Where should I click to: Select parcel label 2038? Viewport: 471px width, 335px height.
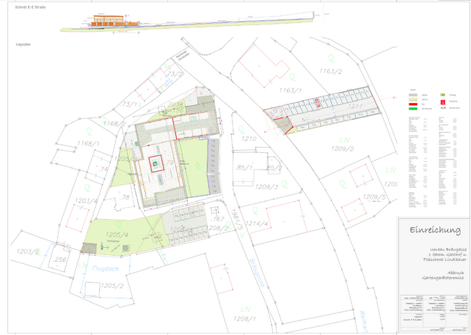point(175,104)
